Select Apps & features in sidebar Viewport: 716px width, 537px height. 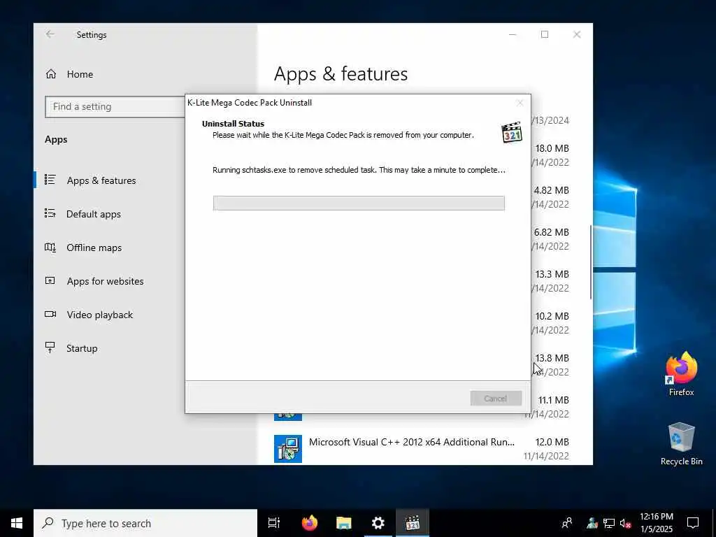click(101, 180)
